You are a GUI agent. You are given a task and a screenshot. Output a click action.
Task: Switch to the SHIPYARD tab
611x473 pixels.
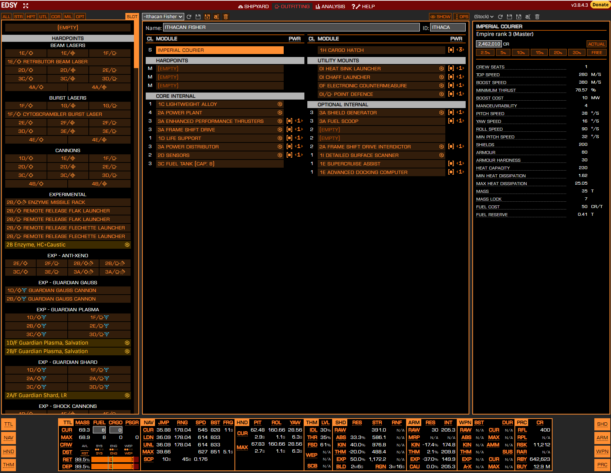(253, 6)
